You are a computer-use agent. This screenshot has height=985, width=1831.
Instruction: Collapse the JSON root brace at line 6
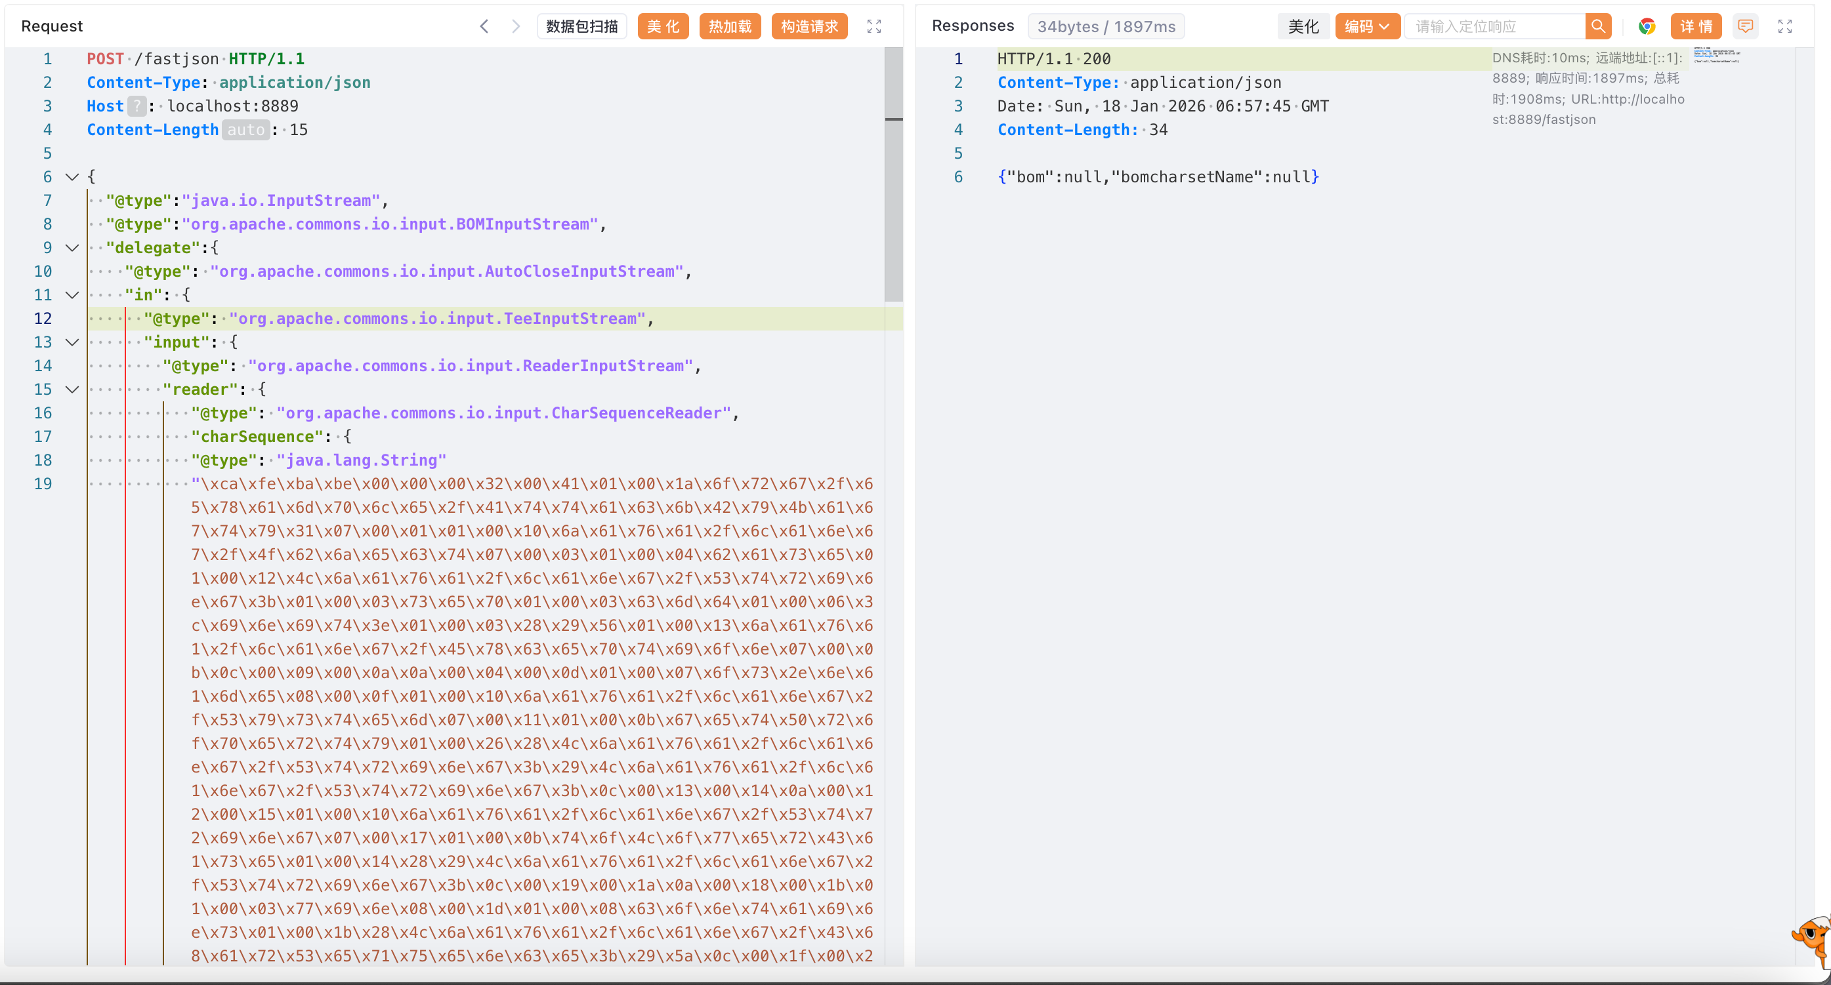pos(72,177)
